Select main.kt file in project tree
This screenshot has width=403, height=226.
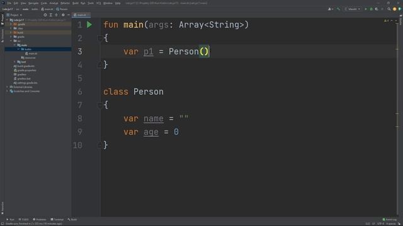[31, 53]
